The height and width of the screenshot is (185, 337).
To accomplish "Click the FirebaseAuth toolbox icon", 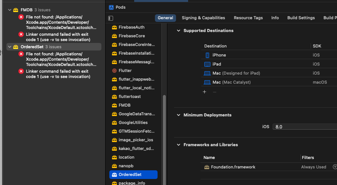I will coord(114,27).
